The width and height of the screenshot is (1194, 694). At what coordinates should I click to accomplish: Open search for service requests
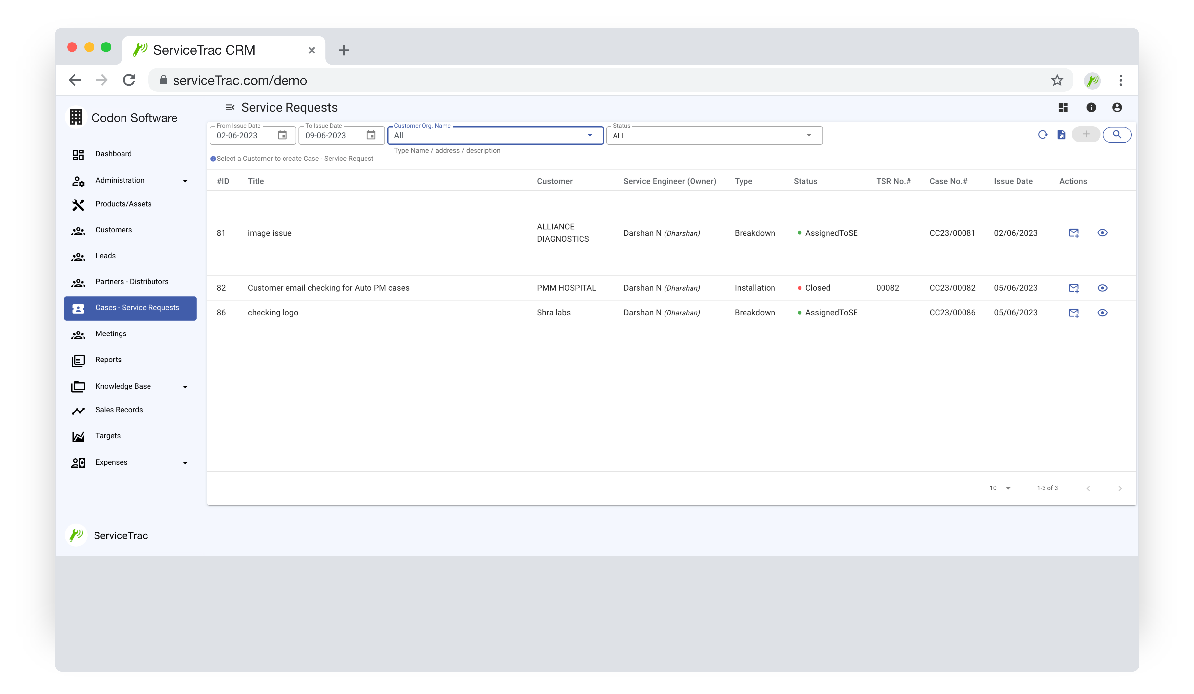coord(1118,135)
